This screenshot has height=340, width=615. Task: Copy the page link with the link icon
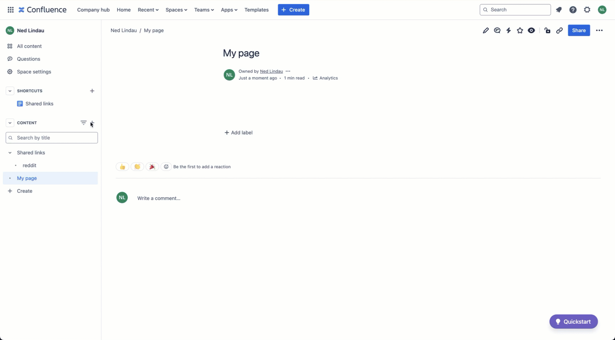pos(559,30)
